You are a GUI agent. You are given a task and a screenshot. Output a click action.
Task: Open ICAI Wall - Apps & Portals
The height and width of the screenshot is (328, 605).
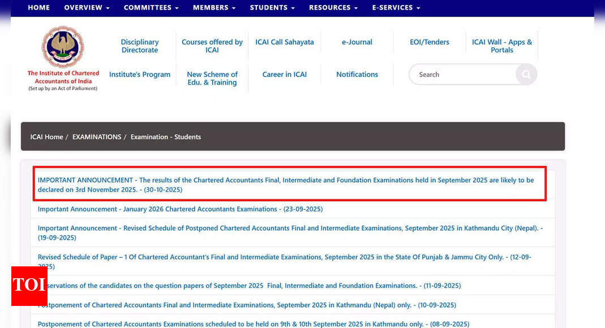click(502, 46)
